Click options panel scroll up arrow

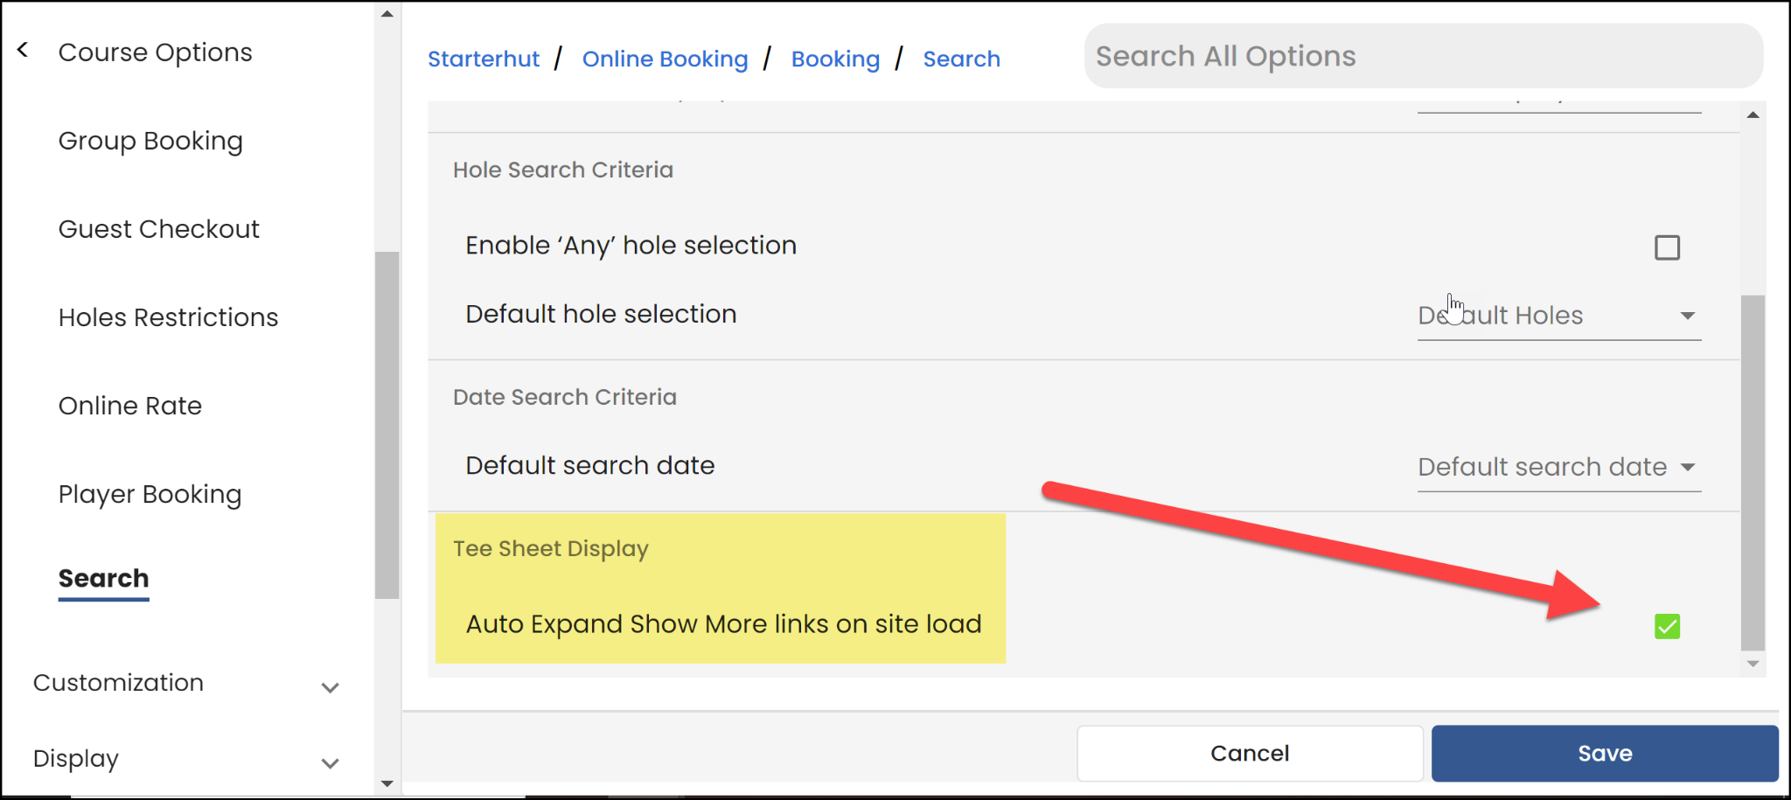[x=1753, y=115]
